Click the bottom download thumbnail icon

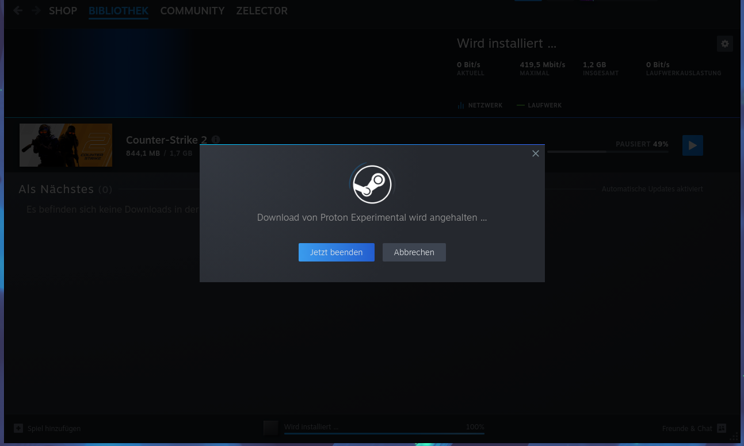pyautogui.click(x=270, y=428)
